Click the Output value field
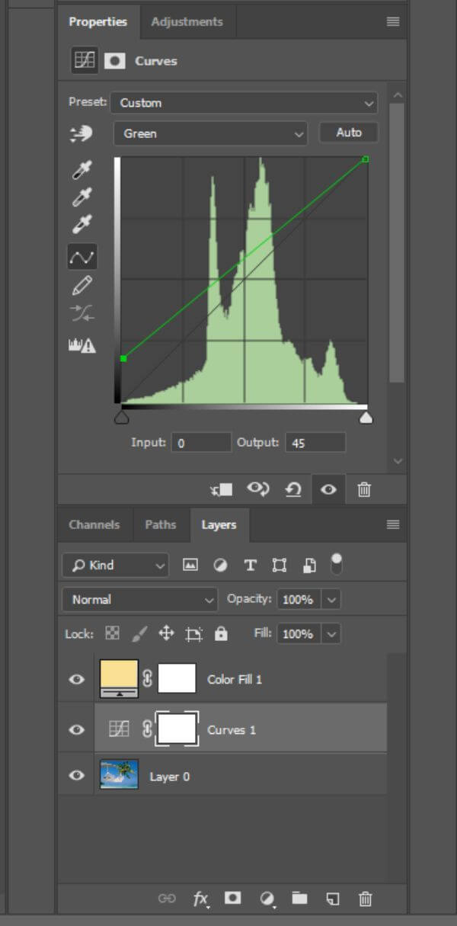The image size is (457, 926). point(315,442)
